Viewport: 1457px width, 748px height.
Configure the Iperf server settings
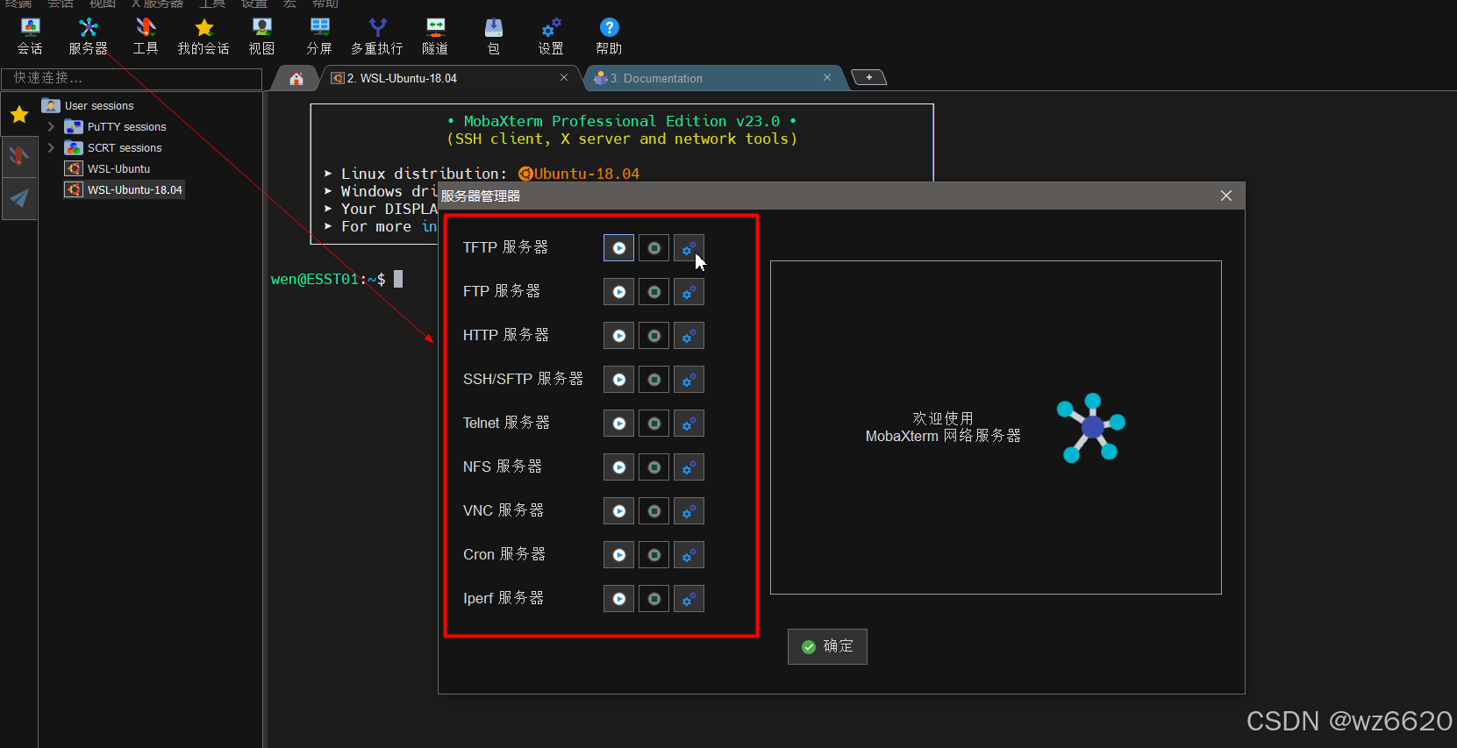point(689,599)
